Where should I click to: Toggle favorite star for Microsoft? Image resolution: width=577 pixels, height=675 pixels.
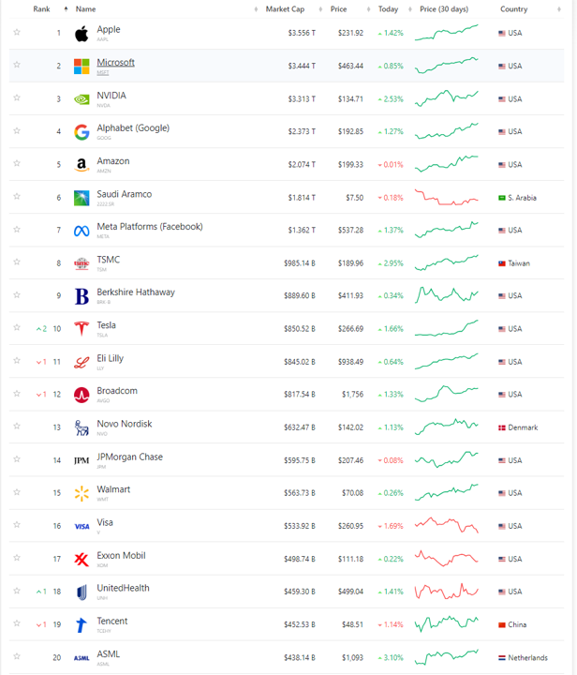pyautogui.click(x=17, y=65)
